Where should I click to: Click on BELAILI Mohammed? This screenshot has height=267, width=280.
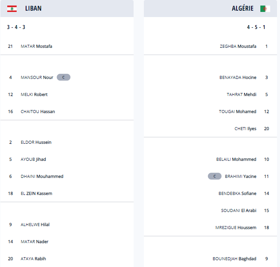pyautogui.click(x=236, y=159)
